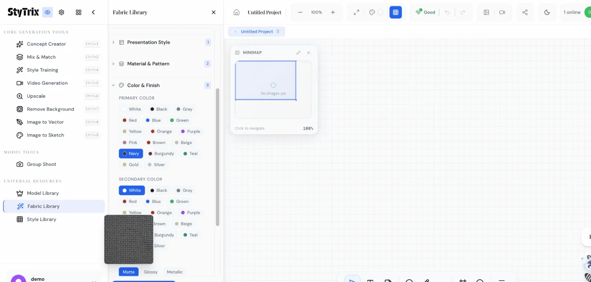Open Concept Creator from the sidebar
Viewport: 591px width, 282px height.
pos(46,44)
